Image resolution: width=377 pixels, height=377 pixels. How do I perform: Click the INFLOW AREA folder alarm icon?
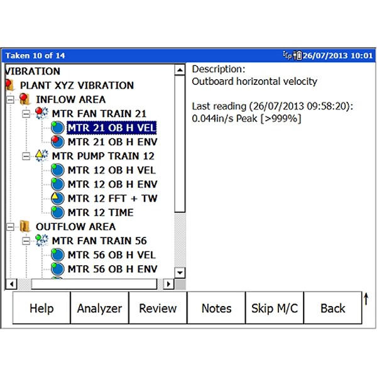click(25, 99)
